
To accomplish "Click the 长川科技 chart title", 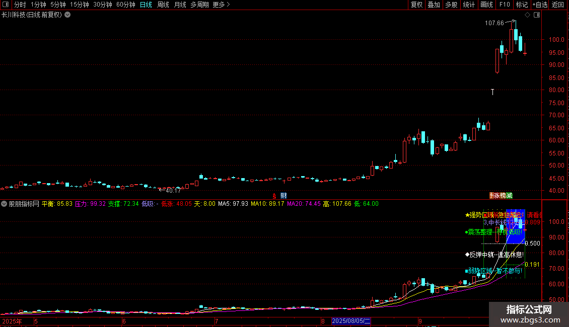I will 32,15.
